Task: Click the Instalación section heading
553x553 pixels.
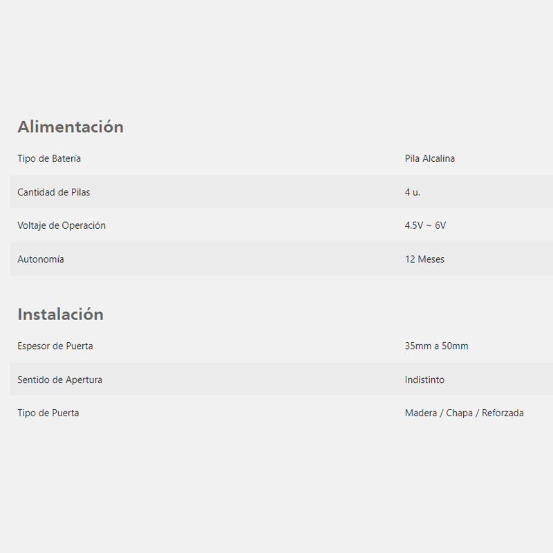Action: tap(61, 315)
